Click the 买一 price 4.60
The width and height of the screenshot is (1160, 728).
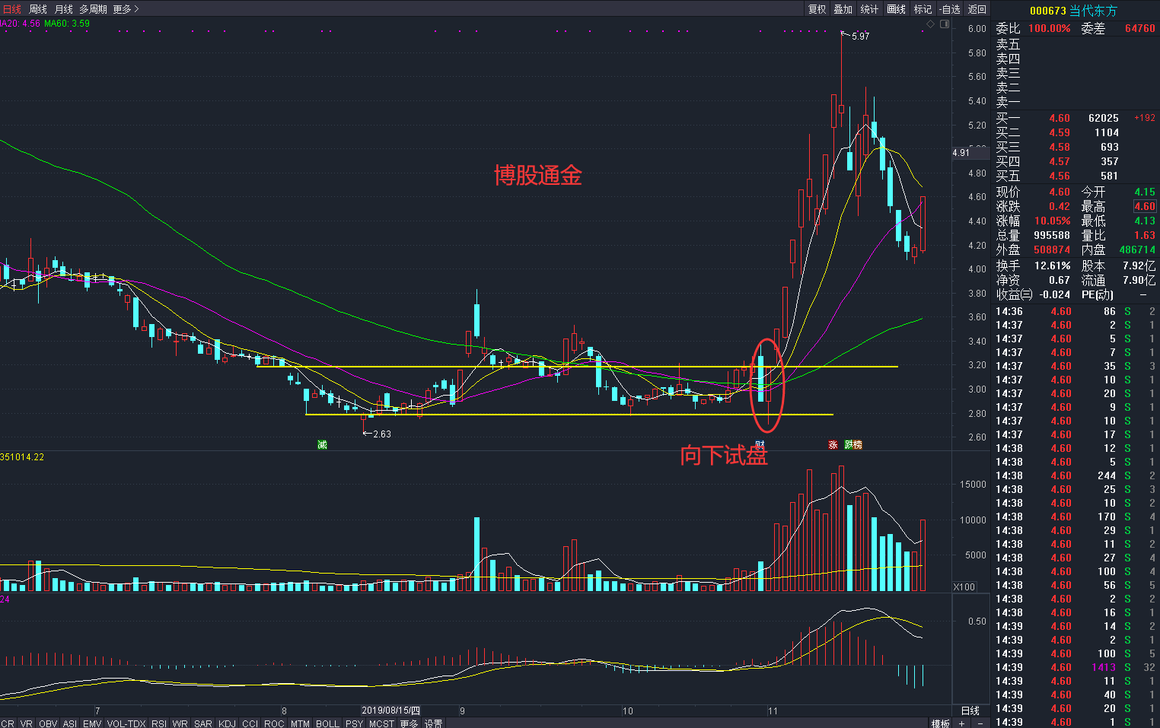(x=1060, y=118)
